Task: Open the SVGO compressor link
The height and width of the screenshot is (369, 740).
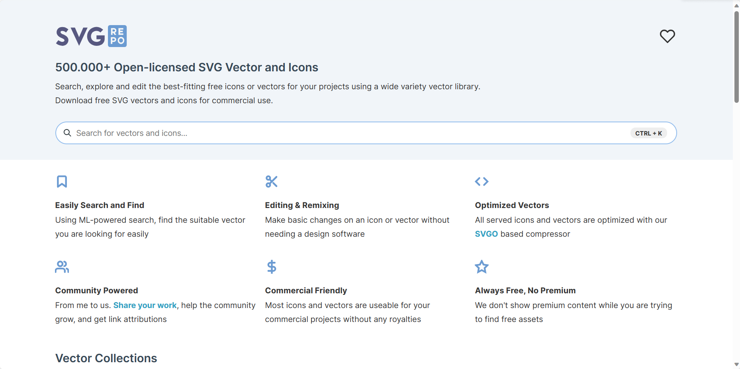Action: 486,234
